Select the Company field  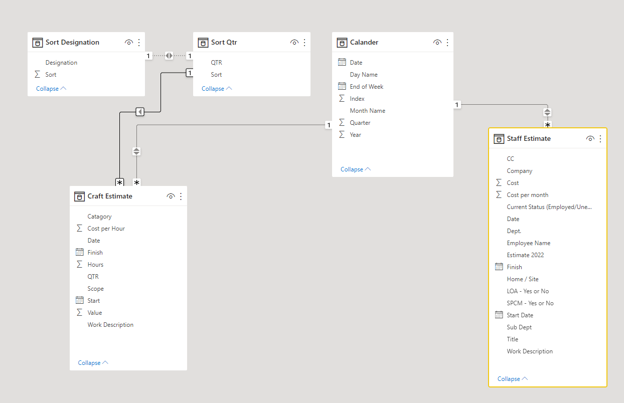tap(519, 171)
